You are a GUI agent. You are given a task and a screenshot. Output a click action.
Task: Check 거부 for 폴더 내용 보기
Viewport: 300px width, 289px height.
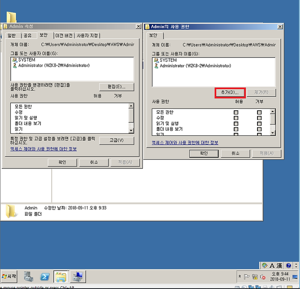click(259, 129)
